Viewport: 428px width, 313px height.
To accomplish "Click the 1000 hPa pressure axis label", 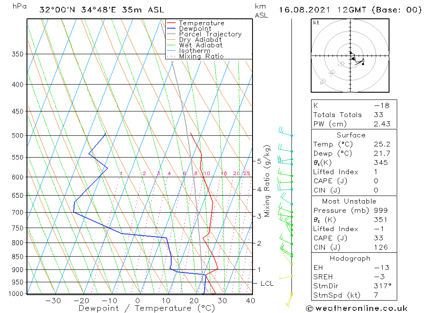I will click(x=16, y=294).
